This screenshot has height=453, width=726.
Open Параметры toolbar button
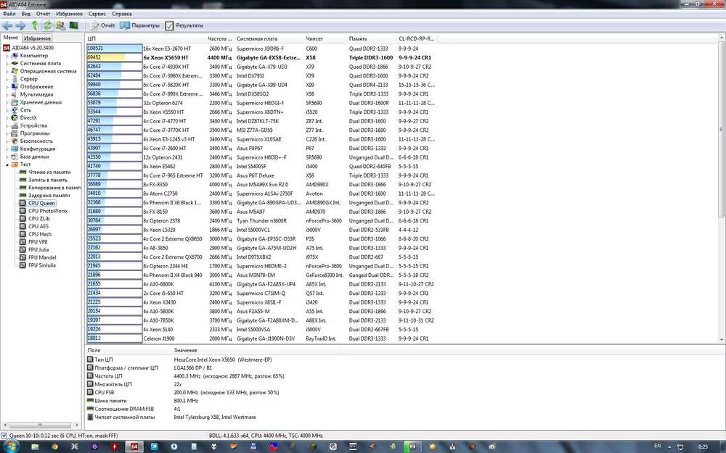click(x=140, y=25)
